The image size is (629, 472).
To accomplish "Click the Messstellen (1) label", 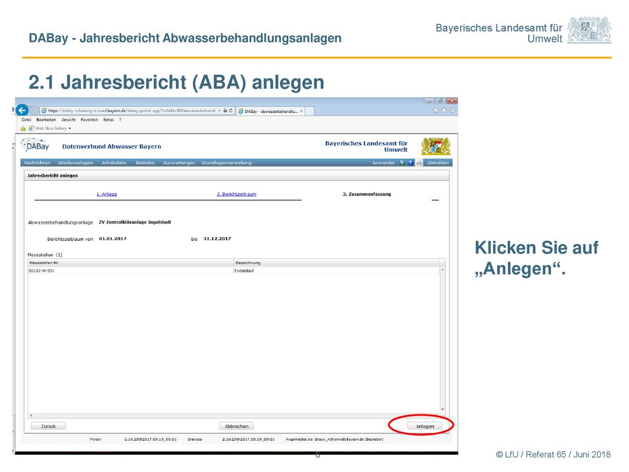I will [x=44, y=255].
